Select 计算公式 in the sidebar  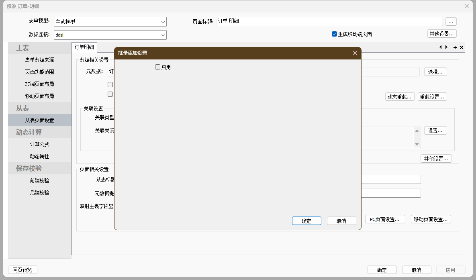pos(40,144)
